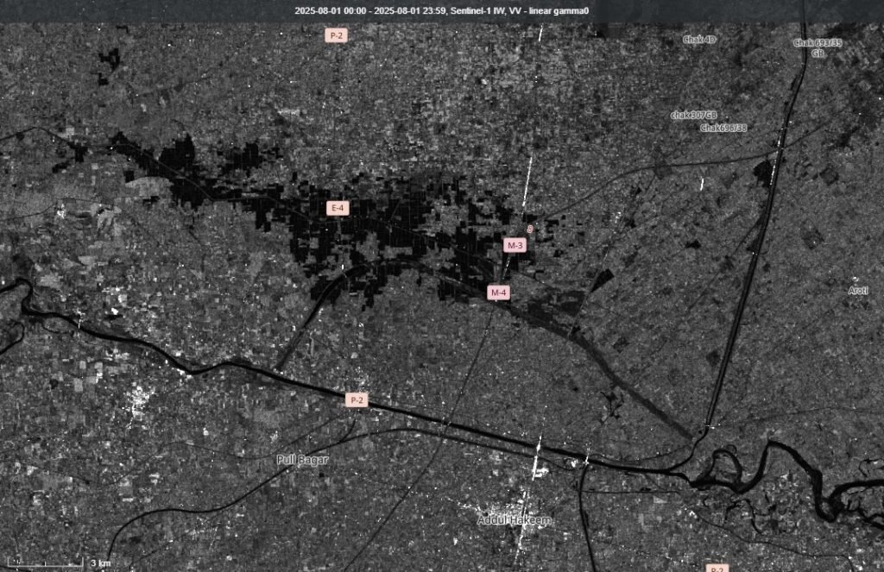Click the 3 km scale bar
This screenshot has width=884, height=572.
click(x=60, y=562)
